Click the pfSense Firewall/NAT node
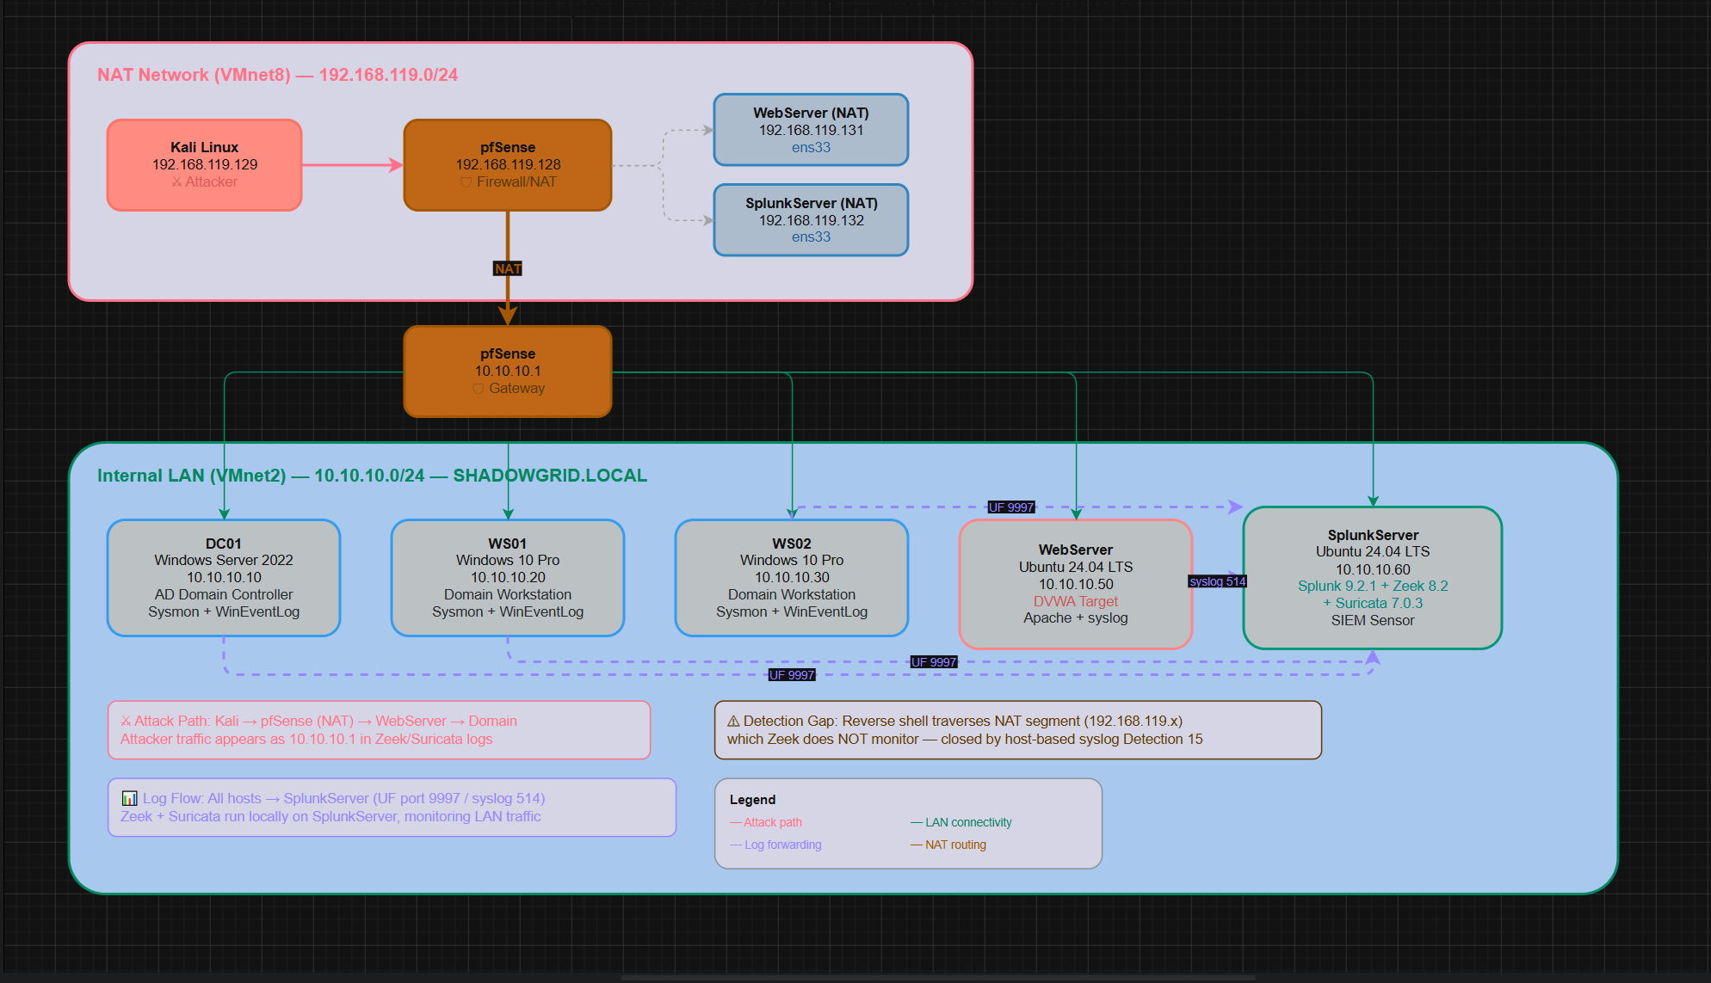 tap(508, 164)
